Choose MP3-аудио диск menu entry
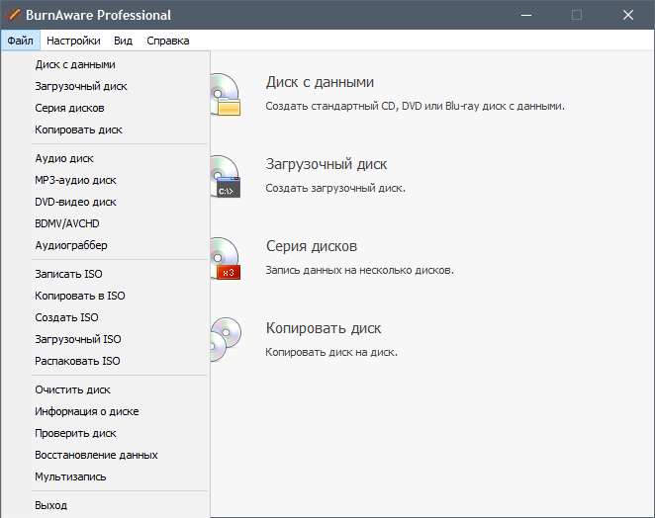655x518 pixels. pyautogui.click(x=75, y=180)
